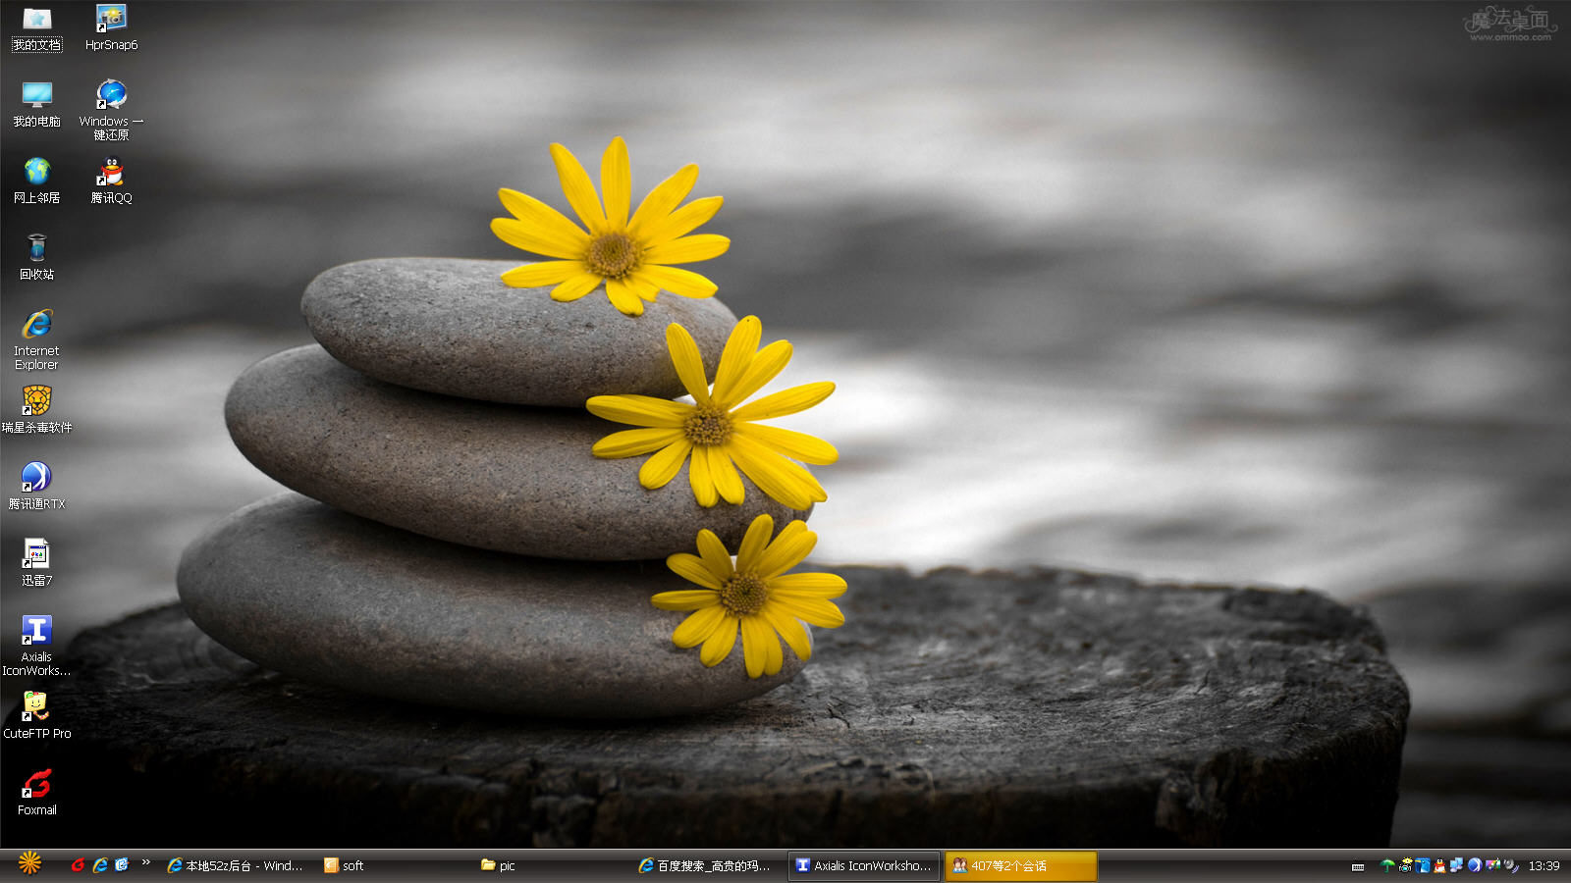Click the Internet Explorer quick launch icon
1571x883 pixels.
(x=100, y=865)
